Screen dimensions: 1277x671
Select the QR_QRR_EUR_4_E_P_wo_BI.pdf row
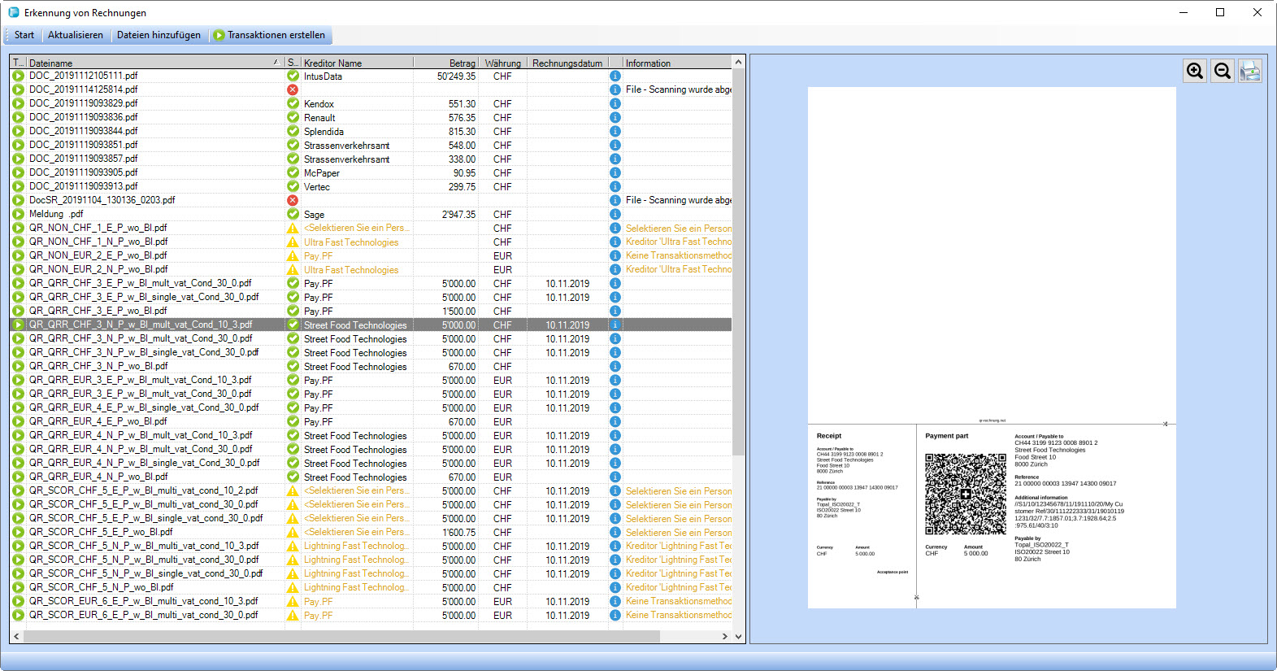pos(98,421)
